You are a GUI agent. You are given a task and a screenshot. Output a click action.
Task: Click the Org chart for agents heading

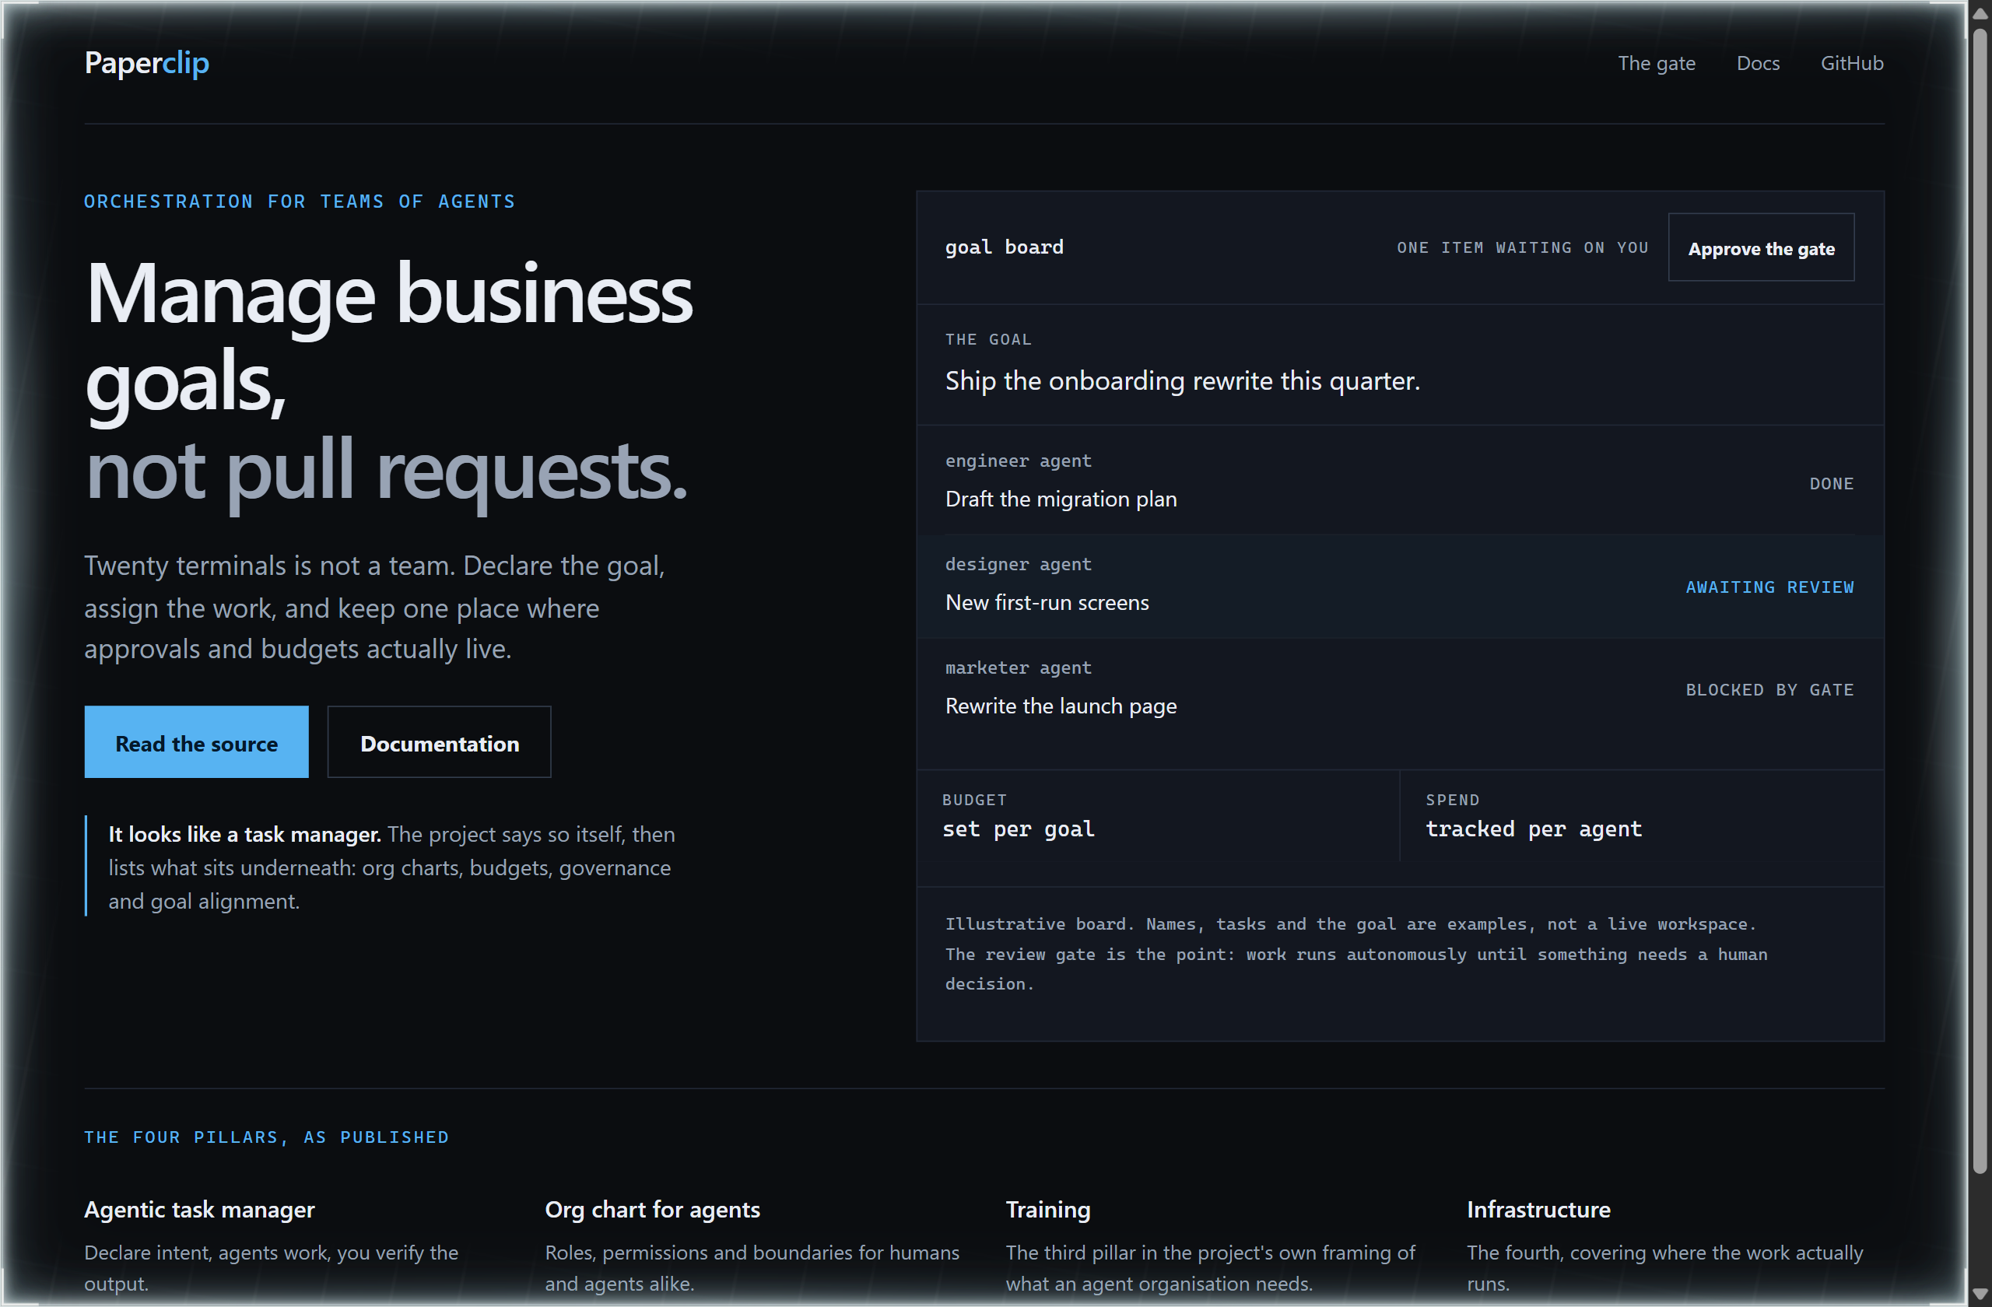coord(653,1210)
